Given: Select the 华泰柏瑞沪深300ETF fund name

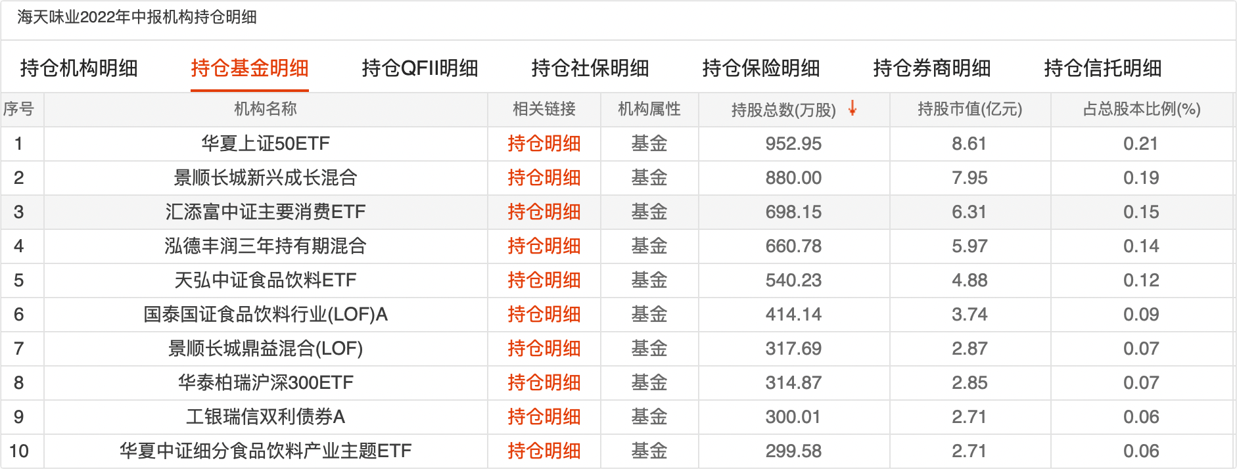Looking at the screenshot, I should click(x=266, y=383).
